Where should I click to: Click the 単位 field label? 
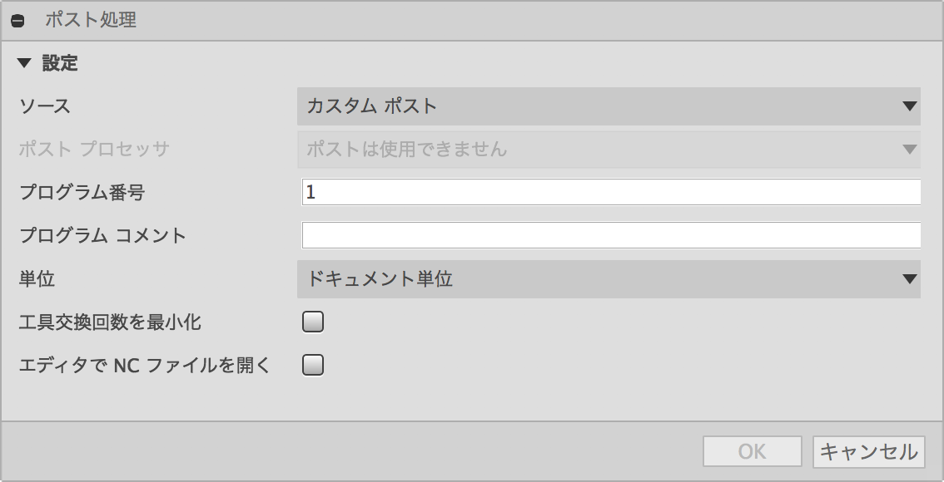tap(37, 279)
